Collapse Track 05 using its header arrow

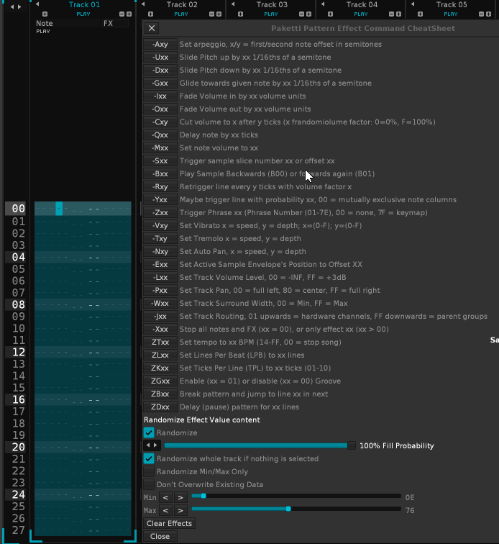[413, 4]
